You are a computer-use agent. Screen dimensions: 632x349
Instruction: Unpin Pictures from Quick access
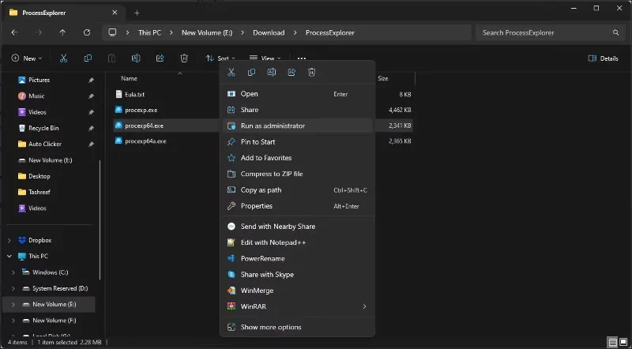(x=91, y=81)
